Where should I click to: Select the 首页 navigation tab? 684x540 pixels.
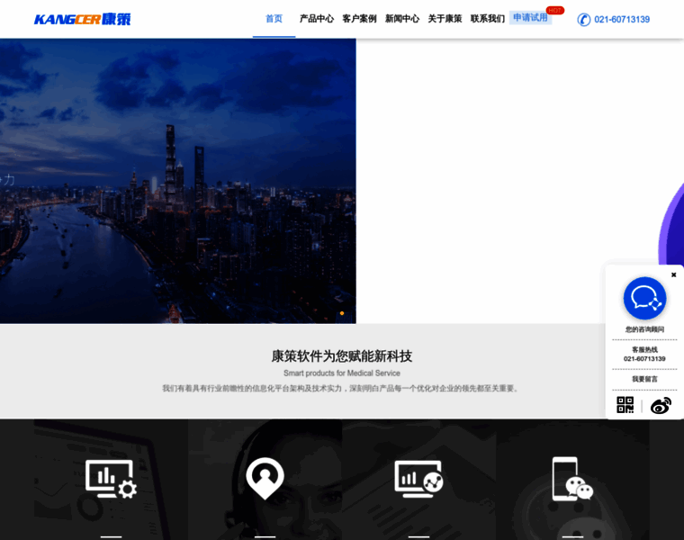[274, 19]
